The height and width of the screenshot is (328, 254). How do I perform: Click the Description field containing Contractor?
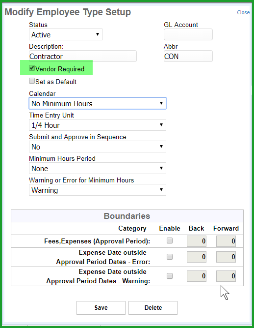click(x=83, y=56)
